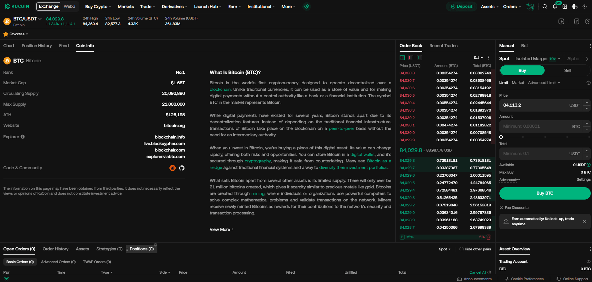Toggle Hide other pairs radio
The width and height of the screenshot is (592, 282).
[461, 249]
